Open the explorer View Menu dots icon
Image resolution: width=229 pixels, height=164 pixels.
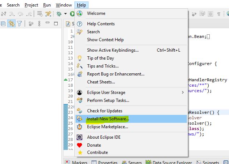click(39, 23)
